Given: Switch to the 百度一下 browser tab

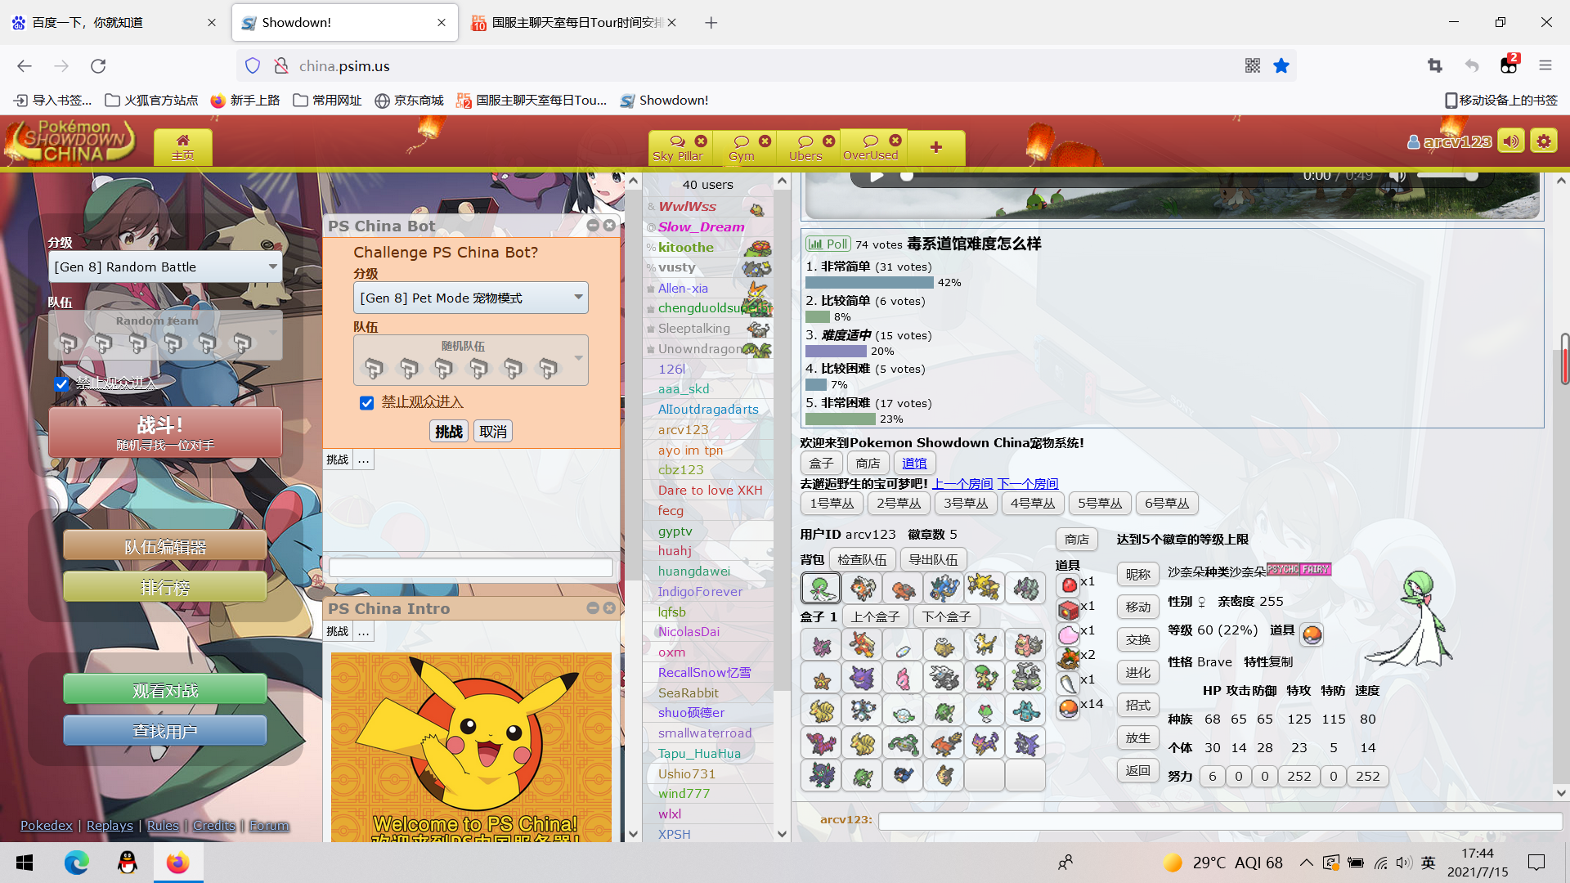Looking at the screenshot, I should click(x=112, y=22).
